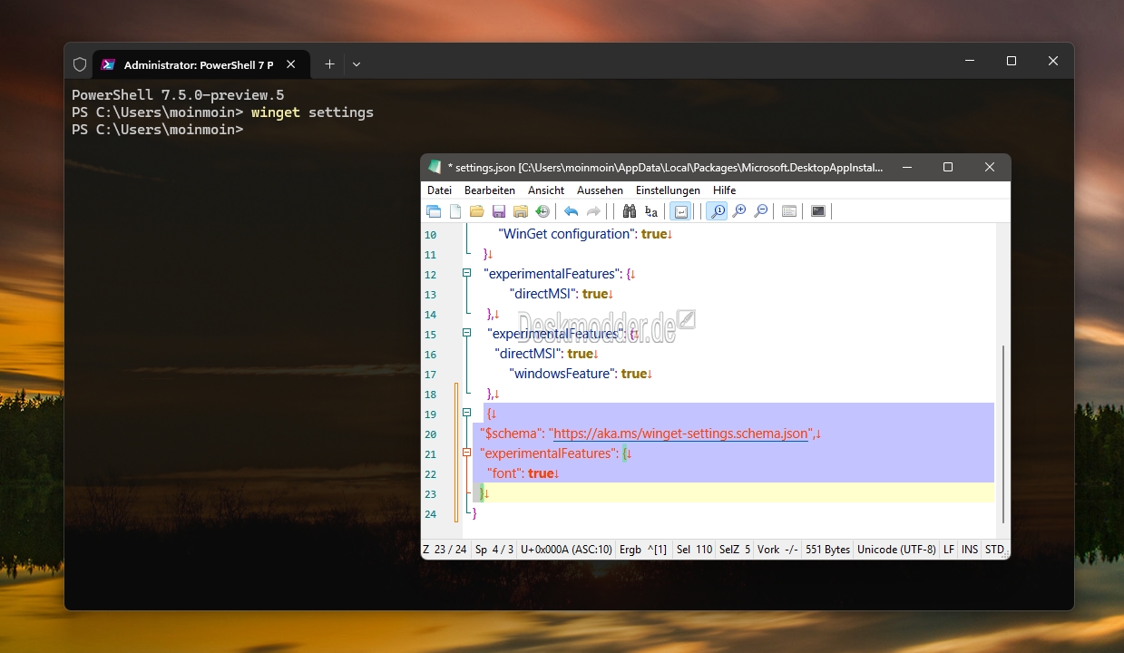This screenshot has height=653, width=1124.
Task: Click the Undo arrow in toolbar
Action: [571, 211]
